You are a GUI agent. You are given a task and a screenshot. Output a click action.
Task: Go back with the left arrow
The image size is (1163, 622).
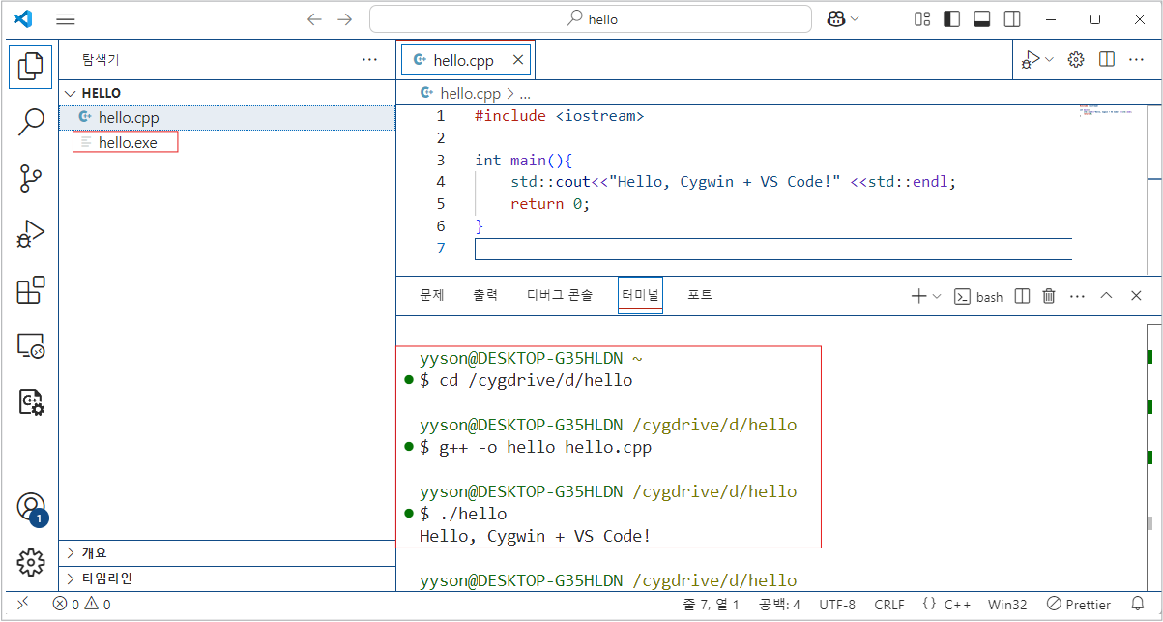[x=313, y=19]
